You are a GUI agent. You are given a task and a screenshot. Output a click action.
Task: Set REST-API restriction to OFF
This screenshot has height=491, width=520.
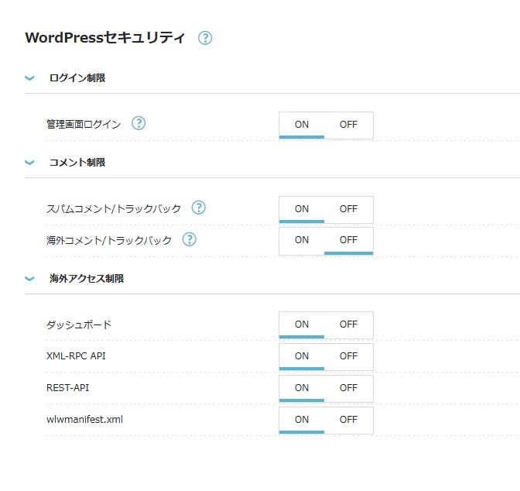[348, 388]
